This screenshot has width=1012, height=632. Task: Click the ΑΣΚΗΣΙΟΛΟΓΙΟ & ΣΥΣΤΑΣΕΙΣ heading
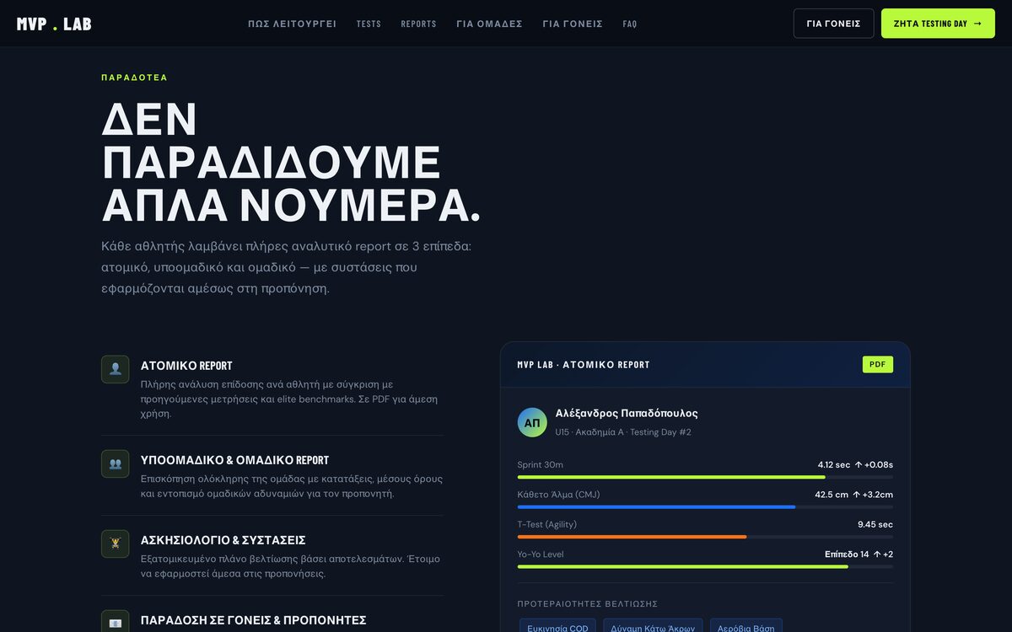pyautogui.click(x=223, y=540)
